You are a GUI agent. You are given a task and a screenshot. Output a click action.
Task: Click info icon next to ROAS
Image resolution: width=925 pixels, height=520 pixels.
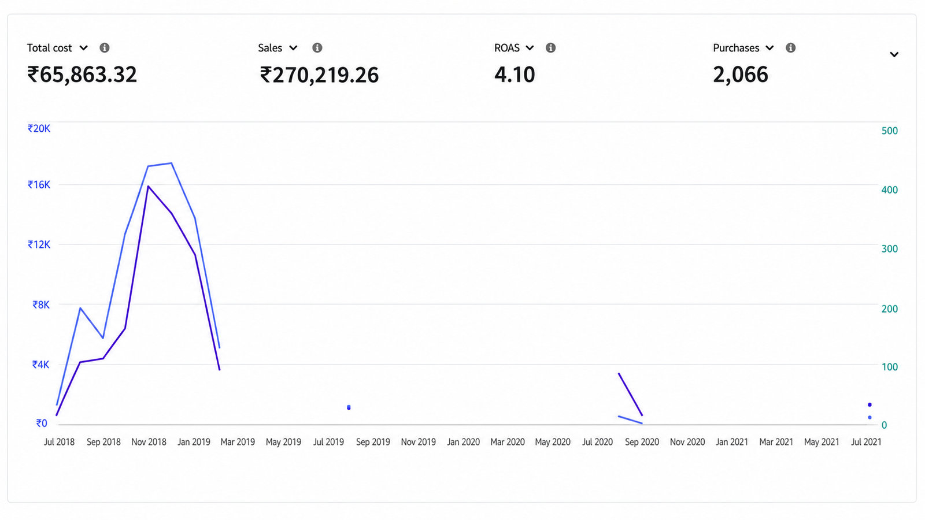(x=551, y=48)
